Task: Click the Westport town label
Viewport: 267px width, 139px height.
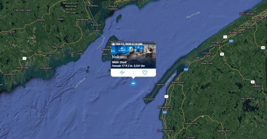Action: tap(148, 99)
